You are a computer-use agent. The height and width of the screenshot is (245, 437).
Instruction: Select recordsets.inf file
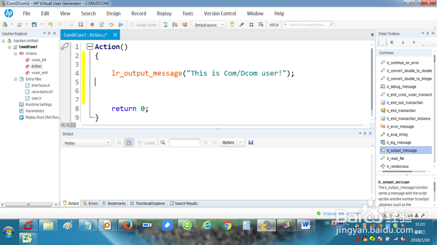[42, 92]
